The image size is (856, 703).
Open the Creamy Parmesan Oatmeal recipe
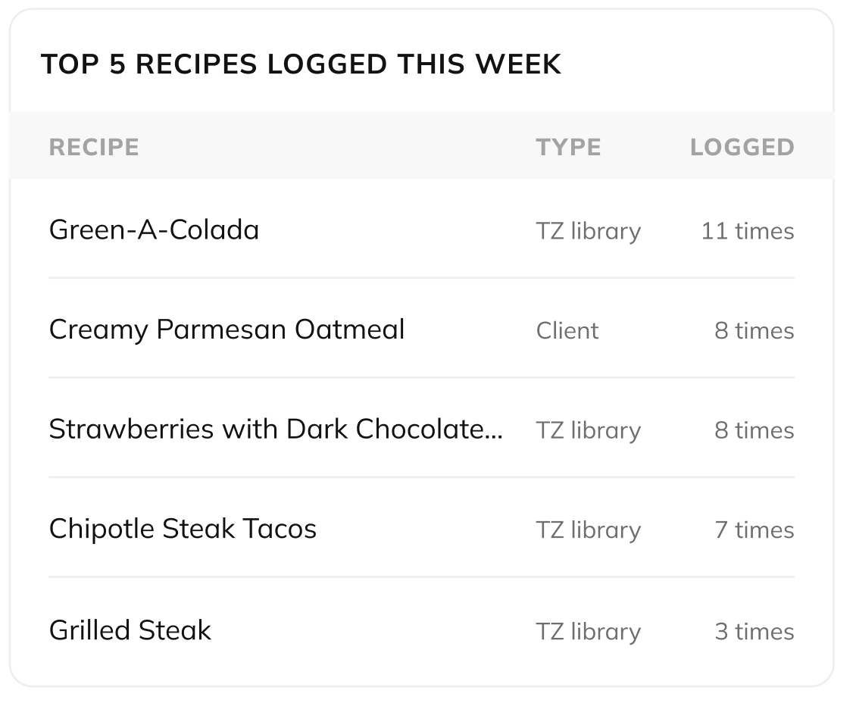tap(226, 330)
